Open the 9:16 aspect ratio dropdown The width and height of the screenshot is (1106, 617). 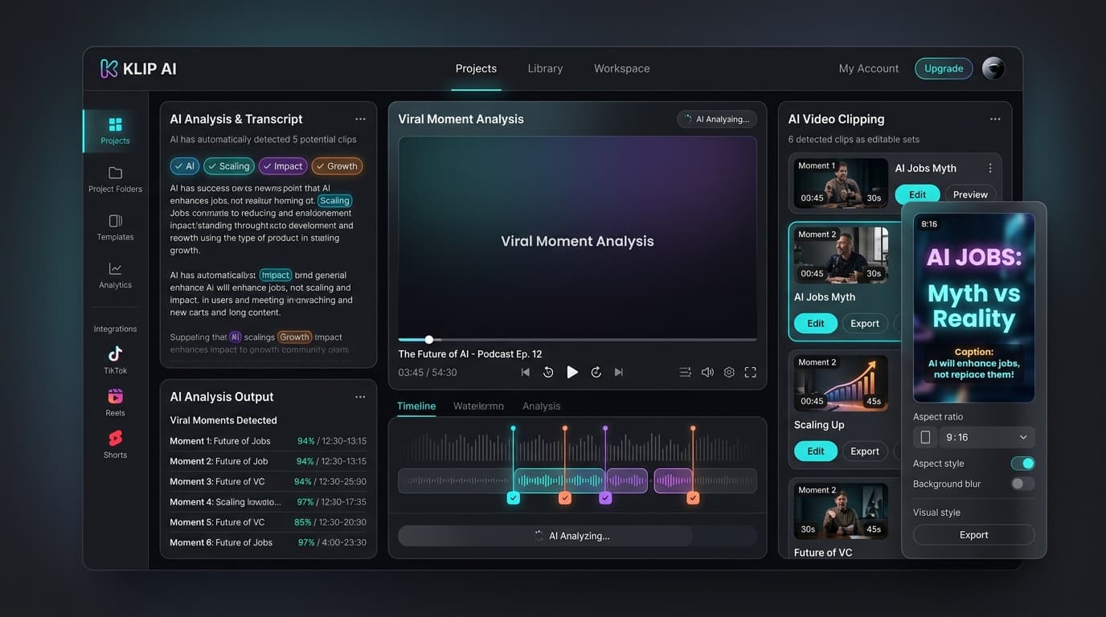pyautogui.click(x=986, y=437)
